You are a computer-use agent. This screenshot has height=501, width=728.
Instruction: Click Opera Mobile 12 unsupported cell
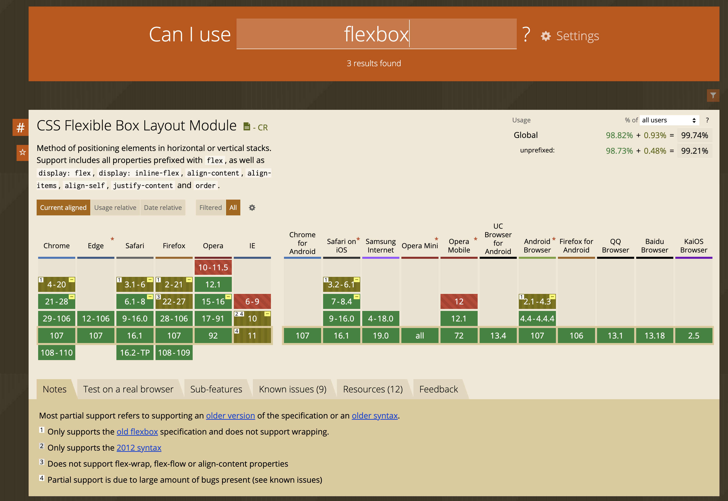[x=459, y=301]
